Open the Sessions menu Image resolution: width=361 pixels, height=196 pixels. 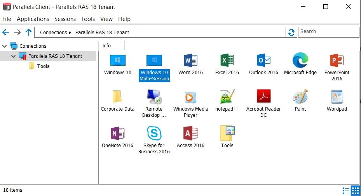click(65, 19)
